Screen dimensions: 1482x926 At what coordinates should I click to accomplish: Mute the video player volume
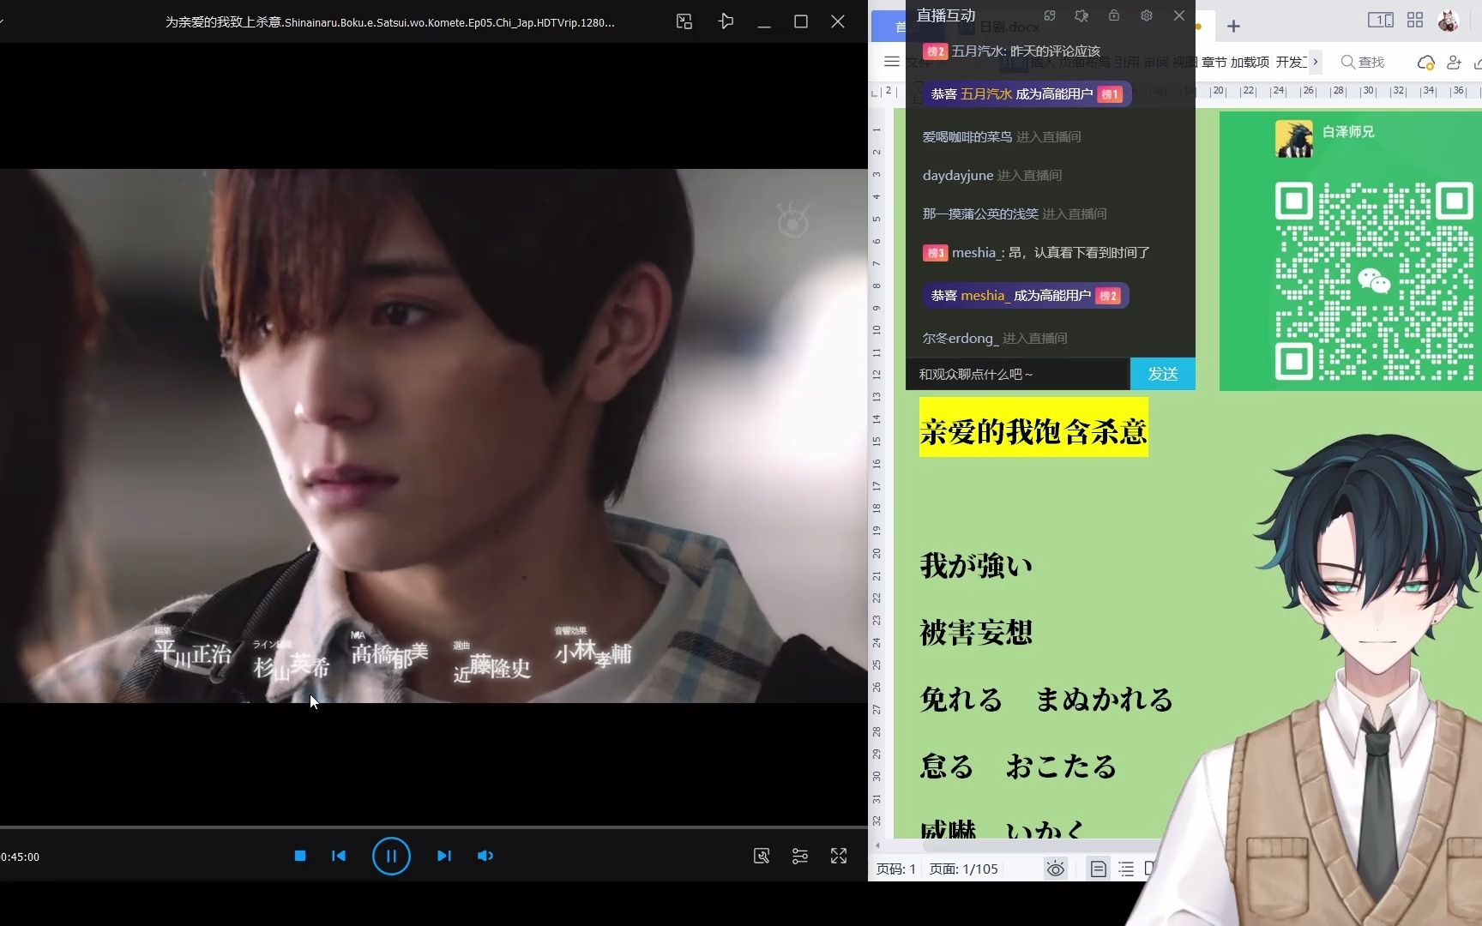[x=485, y=856]
